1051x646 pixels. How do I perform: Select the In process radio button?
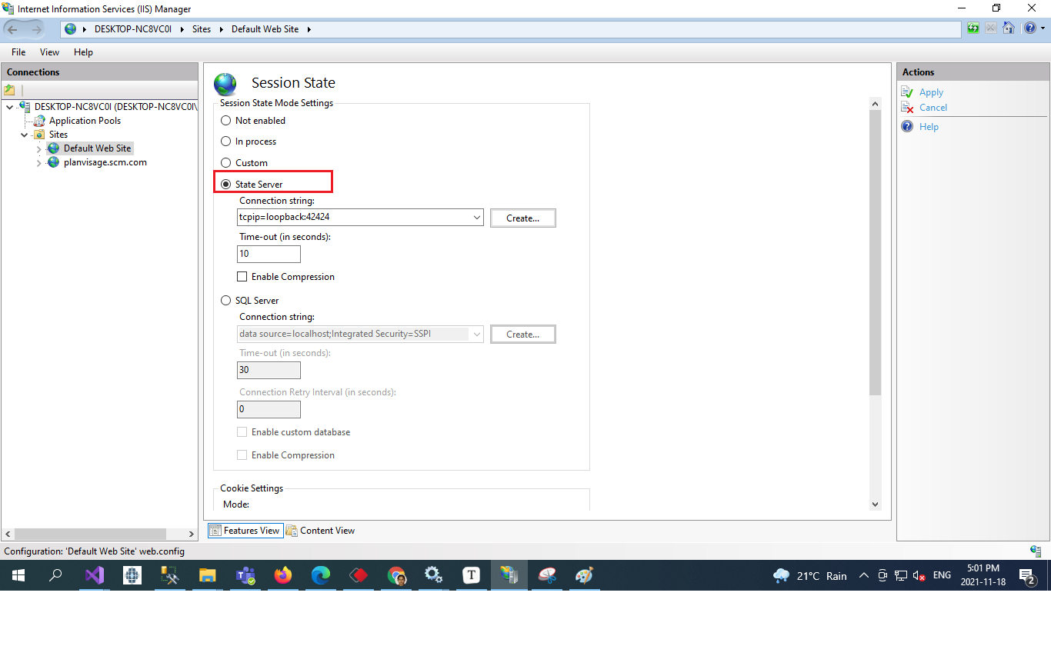225,142
